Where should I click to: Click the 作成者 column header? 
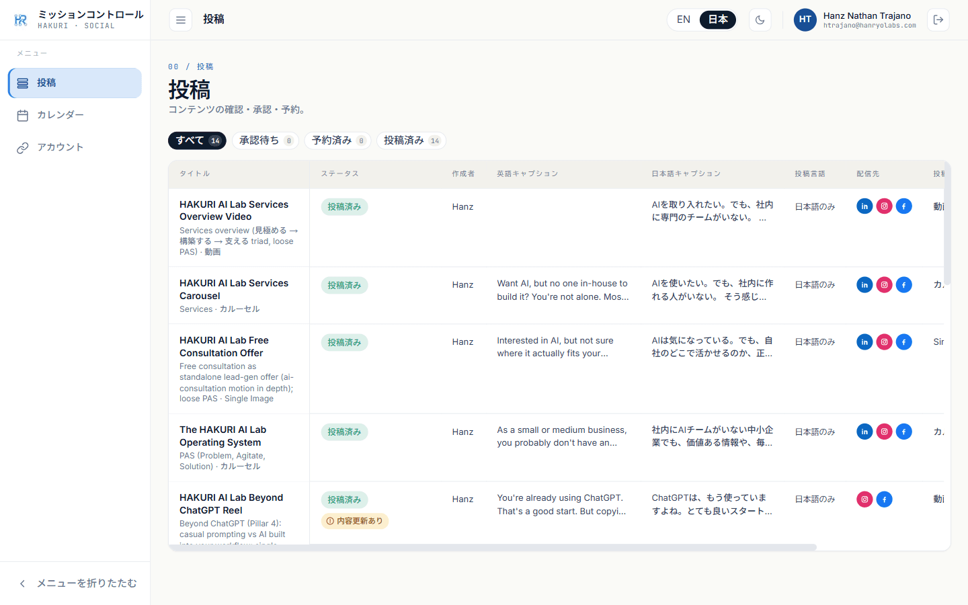[x=463, y=174]
